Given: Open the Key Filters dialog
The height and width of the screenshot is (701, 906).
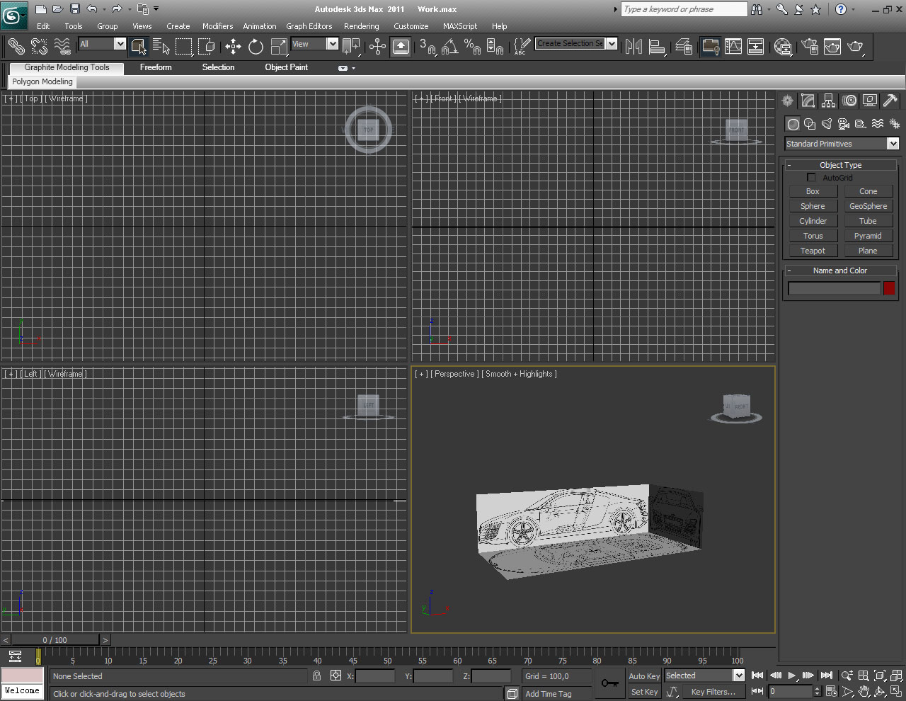Looking at the screenshot, I should pyautogui.click(x=713, y=692).
